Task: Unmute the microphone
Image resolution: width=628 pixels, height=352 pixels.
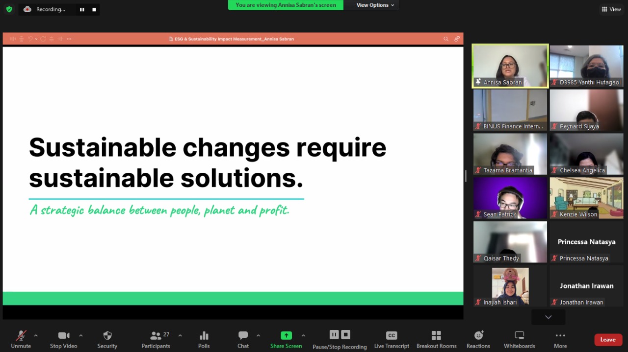Action: [x=21, y=339]
